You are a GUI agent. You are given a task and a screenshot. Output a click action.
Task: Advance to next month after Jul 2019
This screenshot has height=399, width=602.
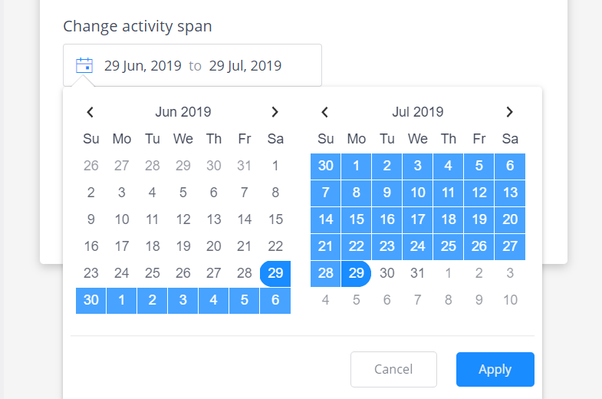(509, 112)
